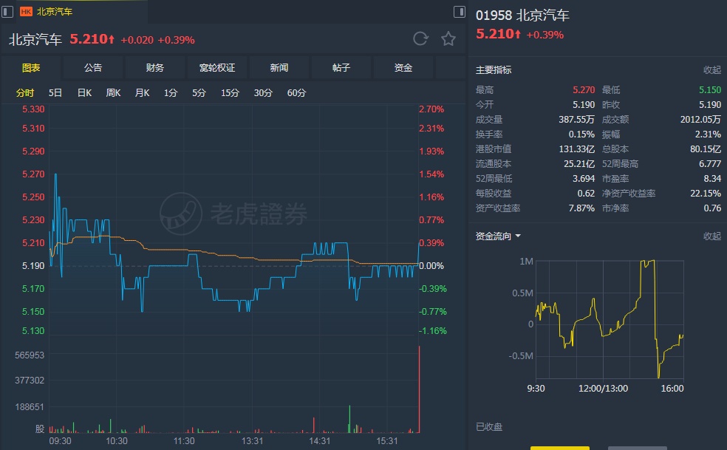Switch to the 资金 tab
The height and width of the screenshot is (450, 727).
pyautogui.click(x=403, y=68)
